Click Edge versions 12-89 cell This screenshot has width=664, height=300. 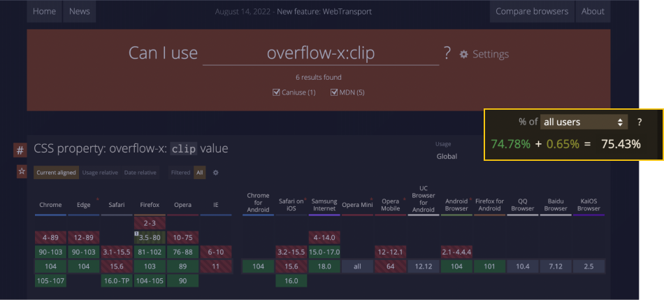pos(84,238)
